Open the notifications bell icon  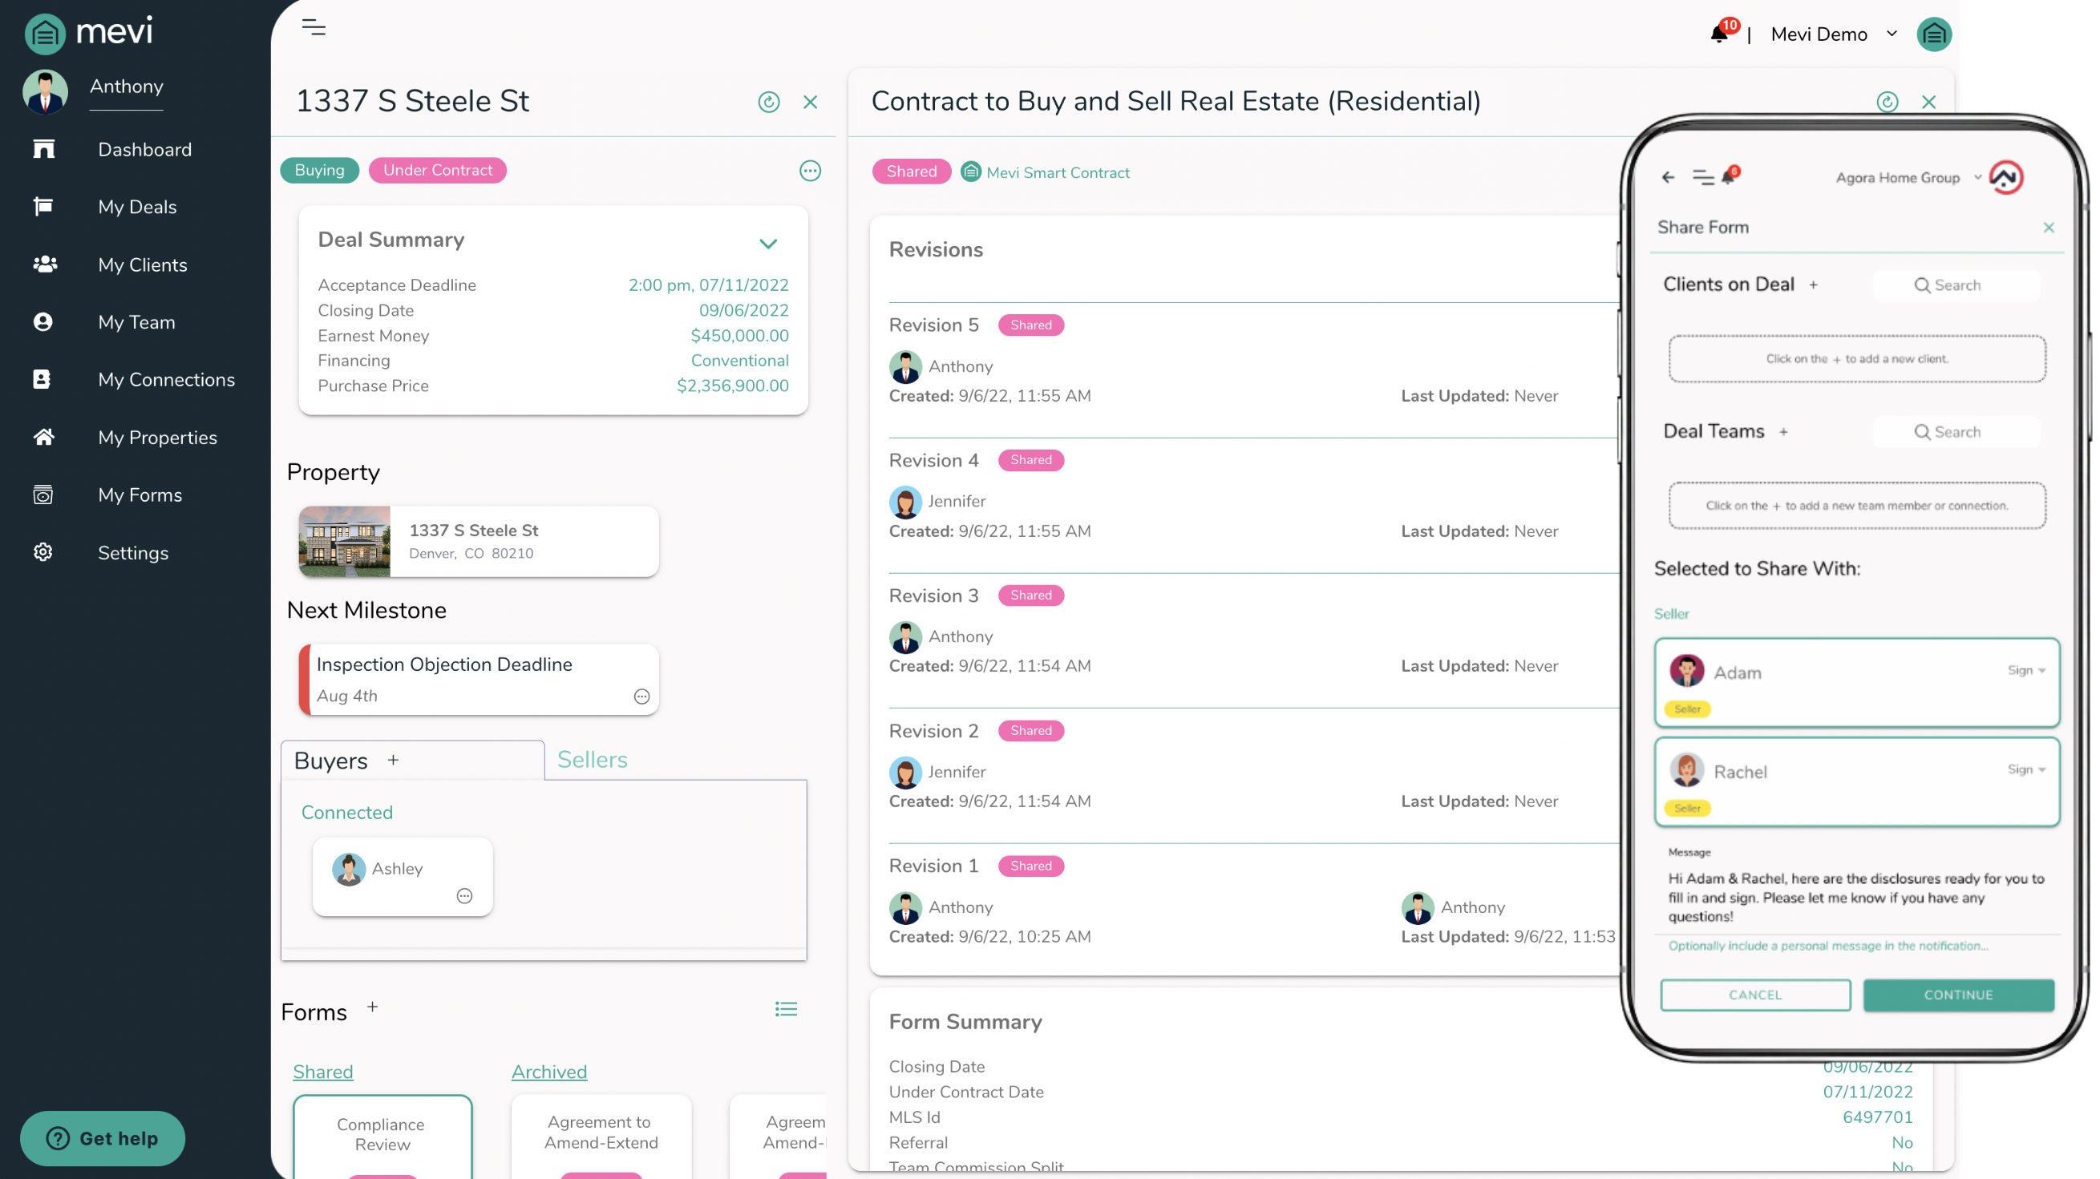point(1719,34)
